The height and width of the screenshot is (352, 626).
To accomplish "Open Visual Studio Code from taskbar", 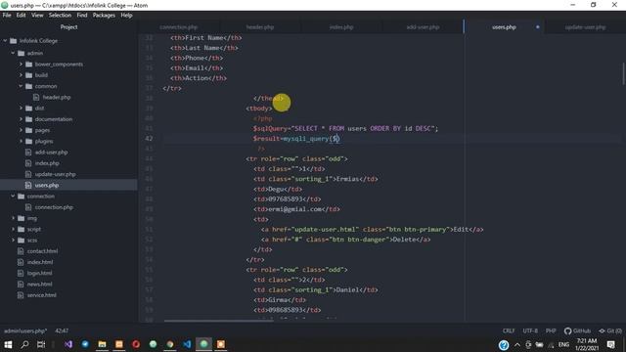I will [187, 344].
